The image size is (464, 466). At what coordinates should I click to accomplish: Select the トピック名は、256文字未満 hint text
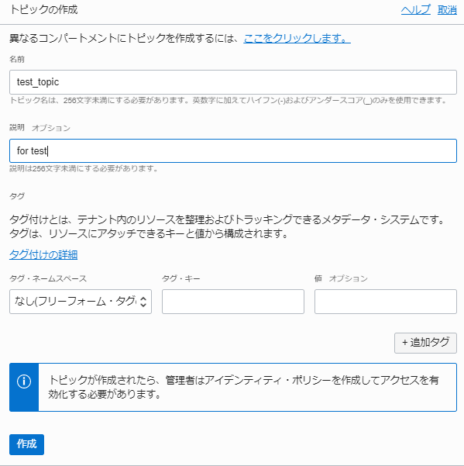[229, 101]
